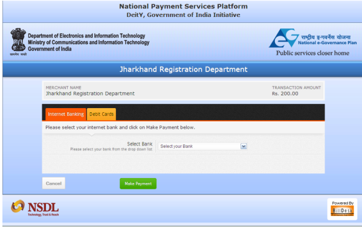Click Department of Electronics and Information Technology text
The height and width of the screenshot is (227, 362).
86,36
